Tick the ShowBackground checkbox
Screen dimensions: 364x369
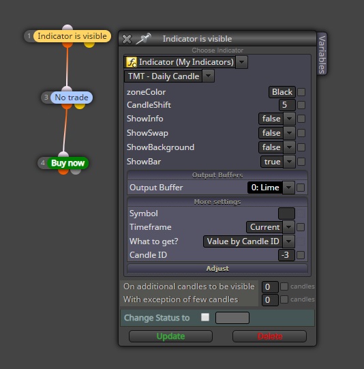301,147
